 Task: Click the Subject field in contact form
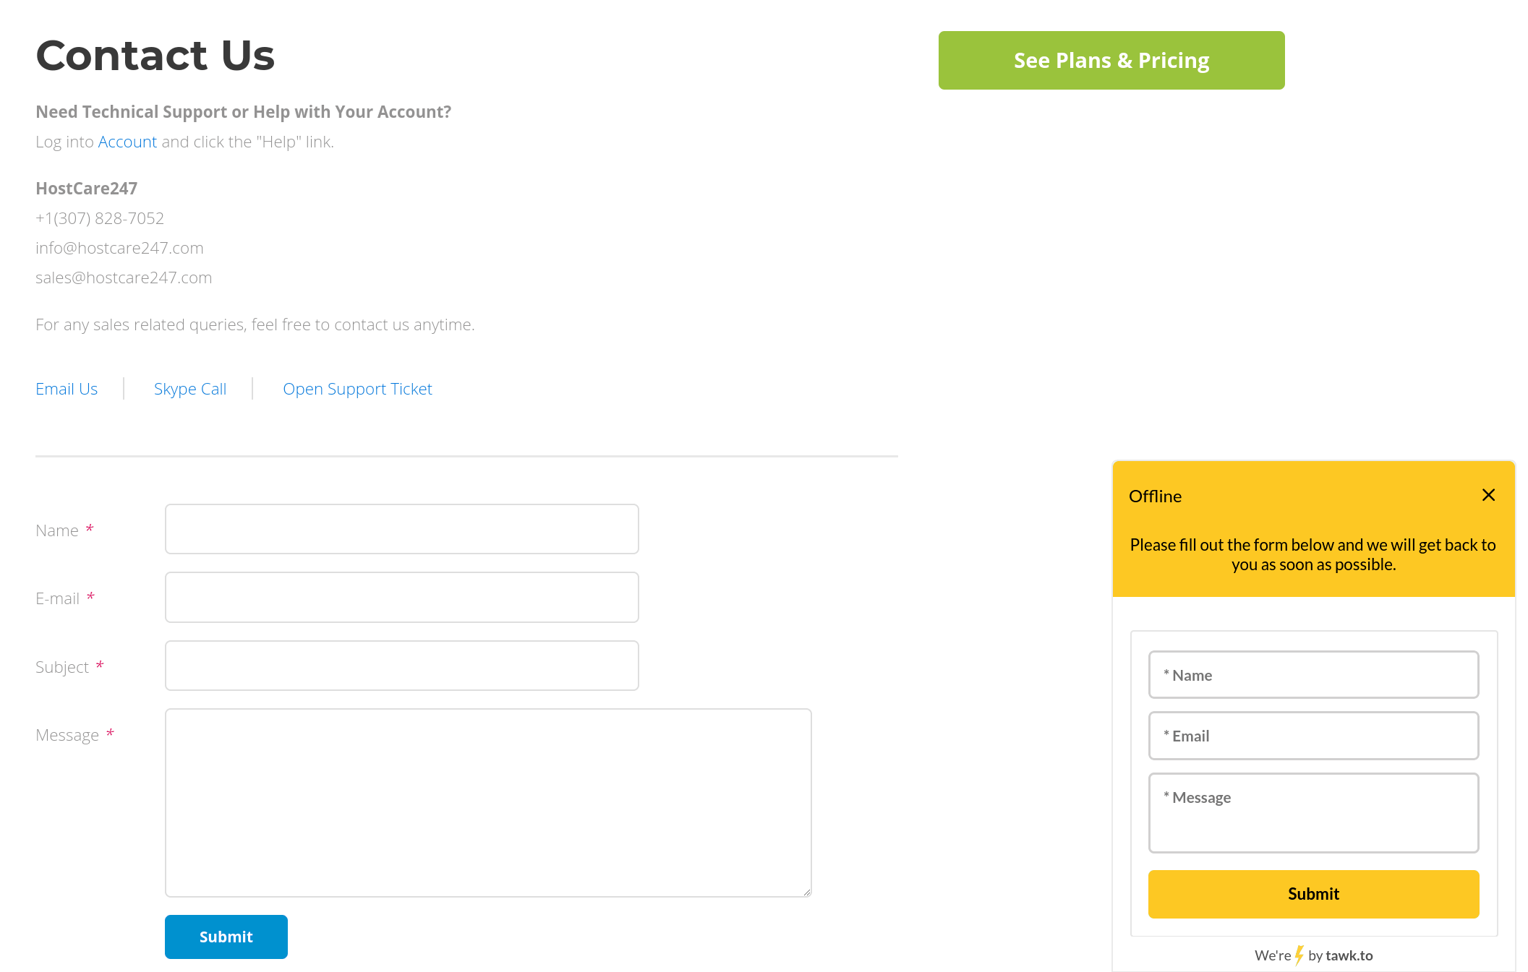tap(402, 665)
